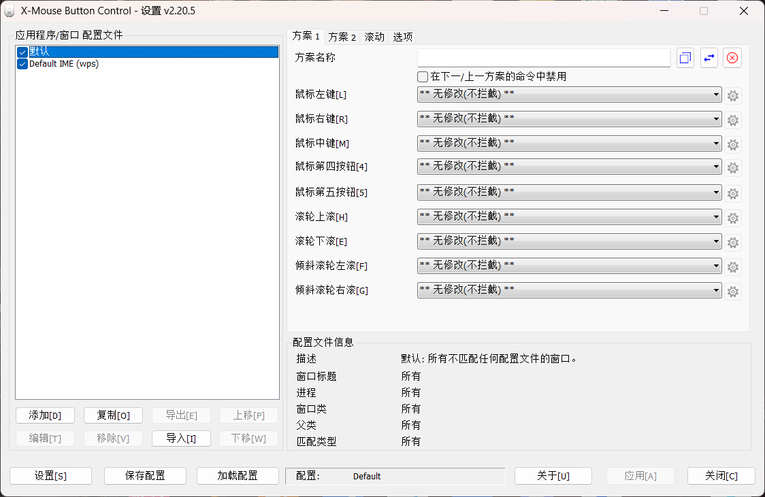Uncheck the Default IME (wps) profile checkbox
This screenshot has height=497, width=765.
[x=22, y=64]
